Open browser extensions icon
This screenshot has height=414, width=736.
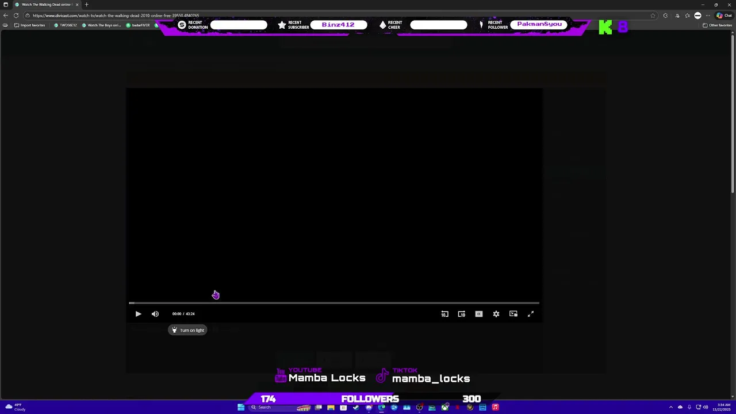click(x=665, y=16)
